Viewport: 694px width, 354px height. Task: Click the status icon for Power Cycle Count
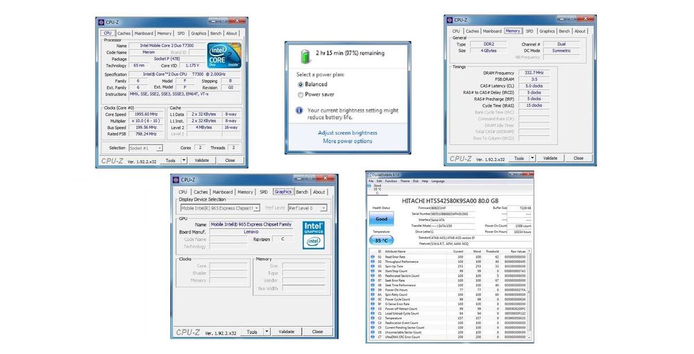coord(373,299)
